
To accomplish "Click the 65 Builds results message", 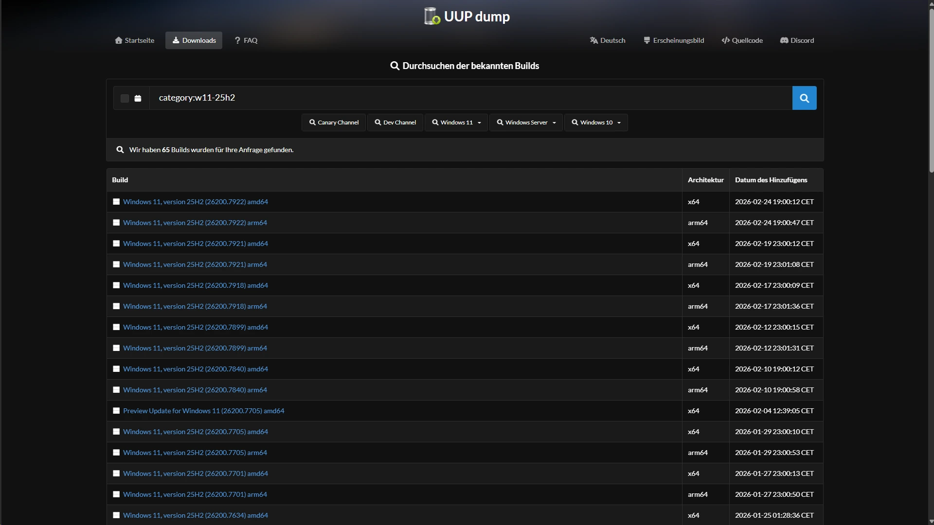I will point(211,150).
